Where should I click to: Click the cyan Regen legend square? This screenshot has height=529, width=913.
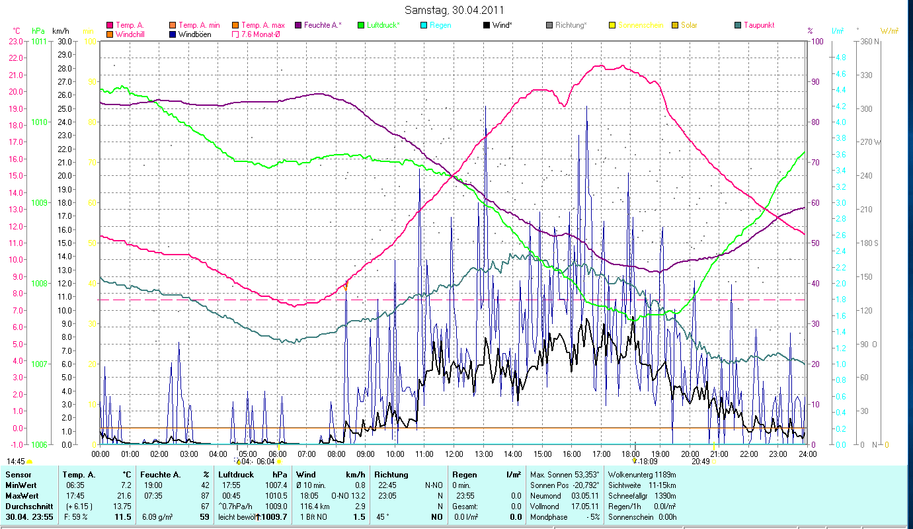pyautogui.click(x=423, y=25)
